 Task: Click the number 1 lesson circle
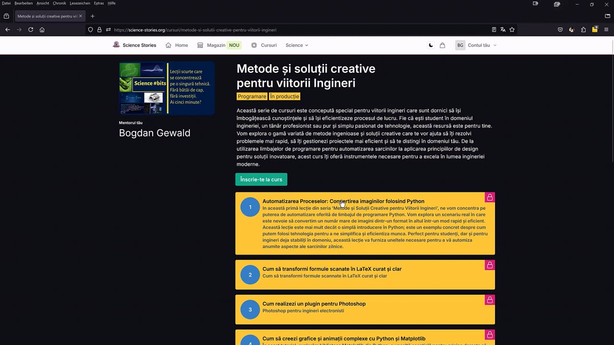250,207
